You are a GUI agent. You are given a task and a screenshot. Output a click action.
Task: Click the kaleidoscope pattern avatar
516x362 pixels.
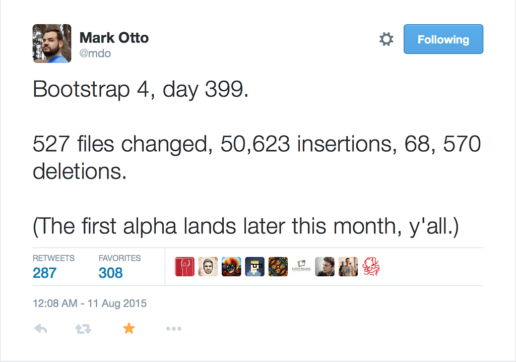click(278, 267)
